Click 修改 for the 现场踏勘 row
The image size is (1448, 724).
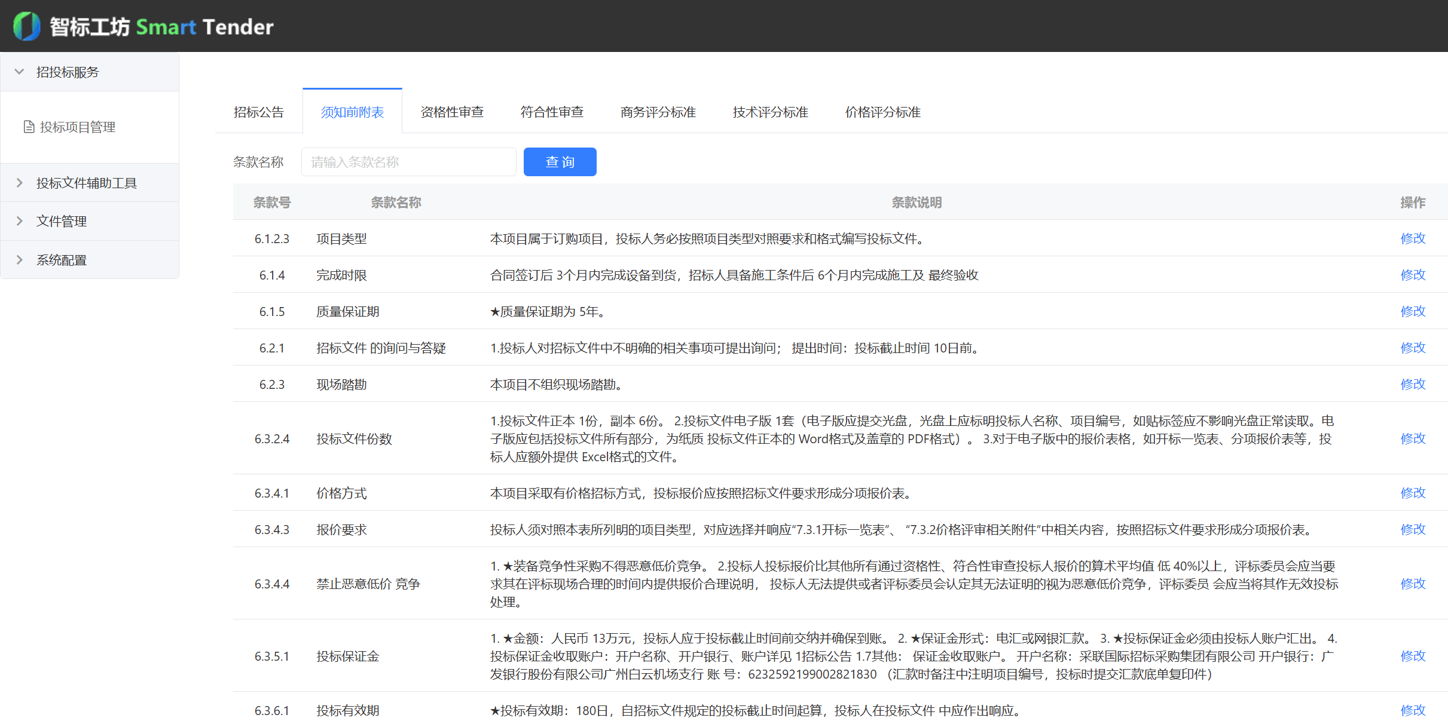1413,384
